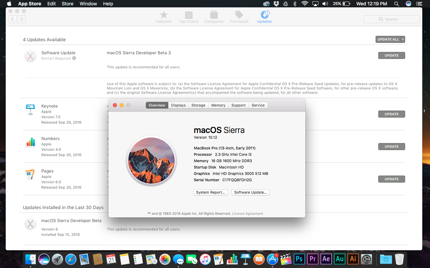Open iTunes from the dock
The width and height of the screenshot is (430, 268).
205,259
